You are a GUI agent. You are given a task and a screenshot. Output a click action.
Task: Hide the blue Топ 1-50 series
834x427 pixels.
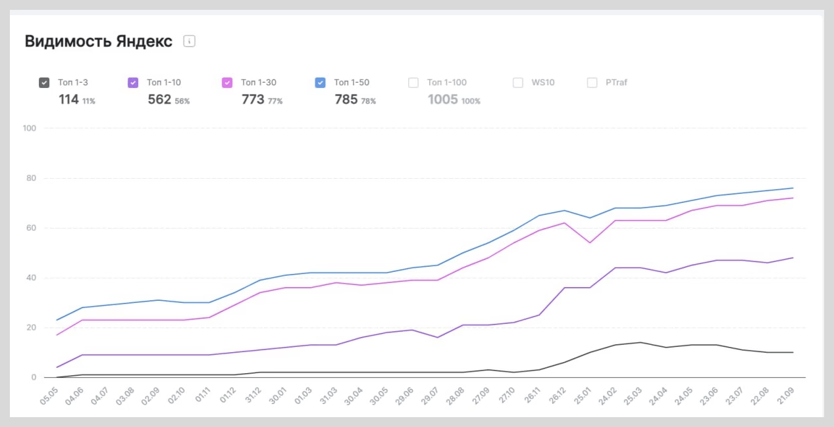321,83
